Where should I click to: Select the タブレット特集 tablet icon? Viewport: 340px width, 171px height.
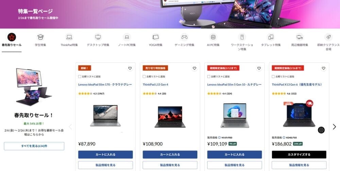click(x=271, y=37)
